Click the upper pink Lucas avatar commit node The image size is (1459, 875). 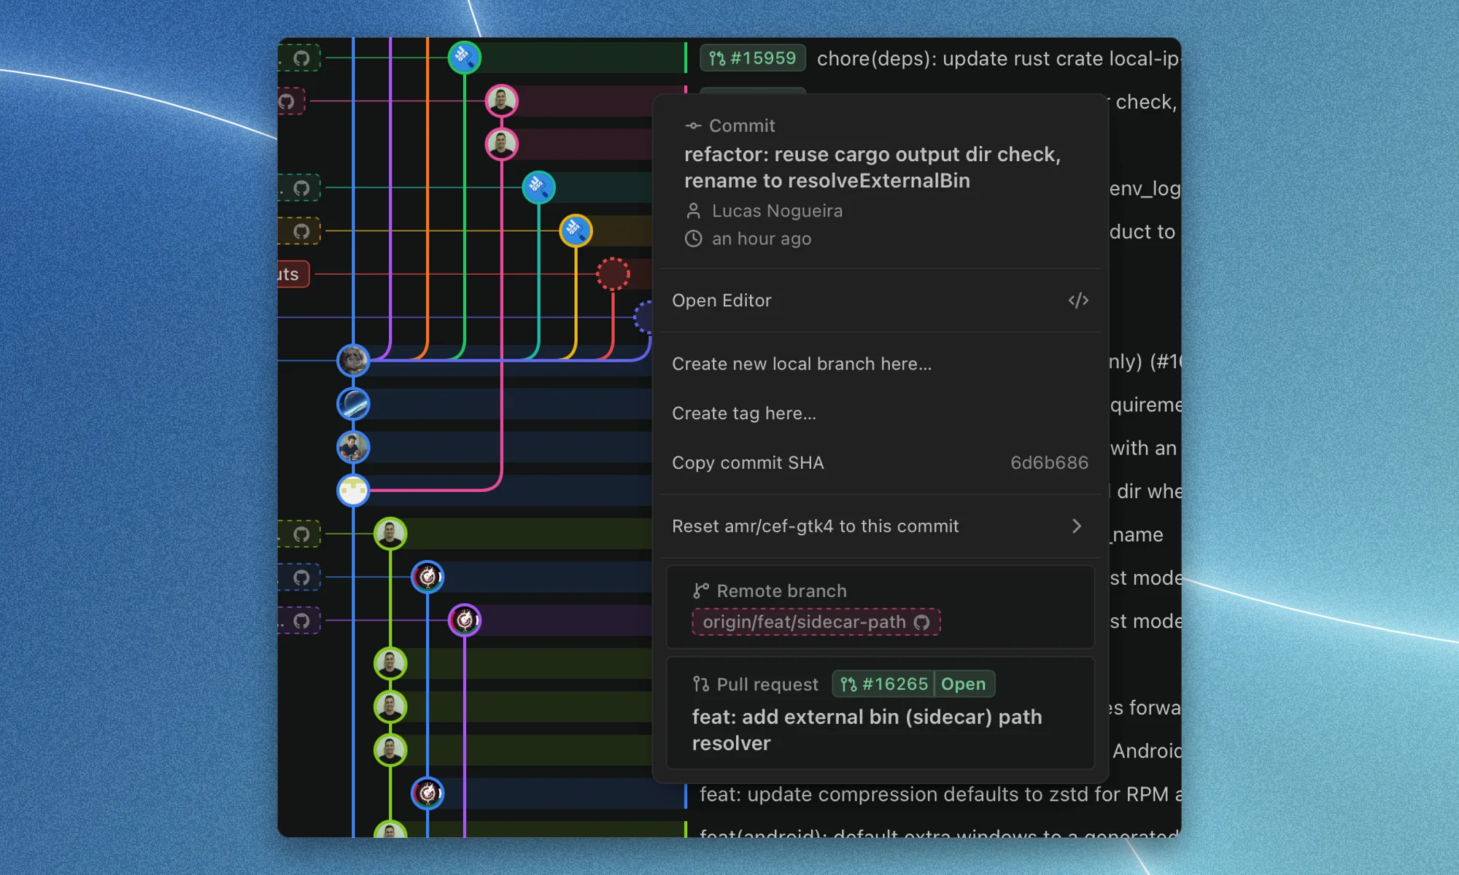(x=501, y=101)
